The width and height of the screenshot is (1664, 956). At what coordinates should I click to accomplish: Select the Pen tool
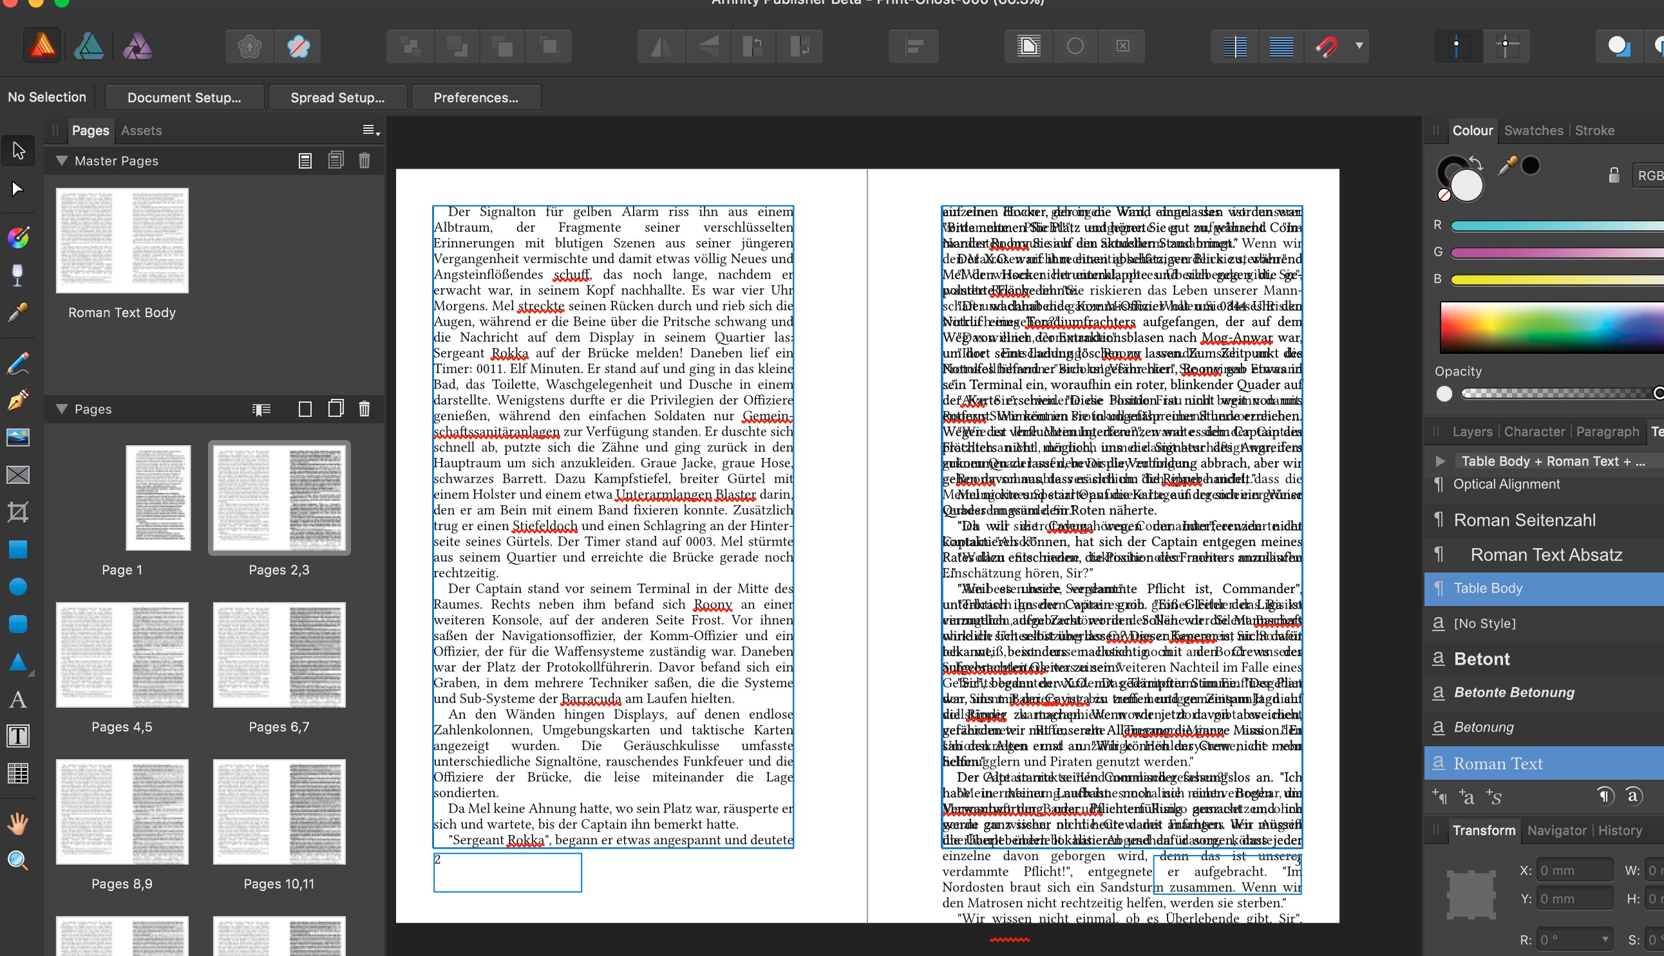19,400
